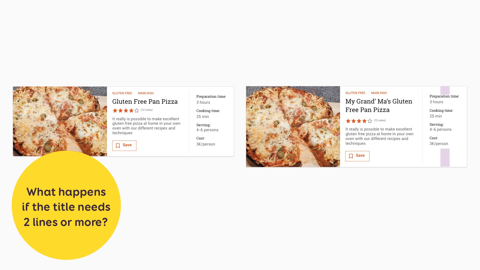Click bookmark icon on Gluten Free Pan Pizza card
Screen dimensions: 480x270
point(118,145)
